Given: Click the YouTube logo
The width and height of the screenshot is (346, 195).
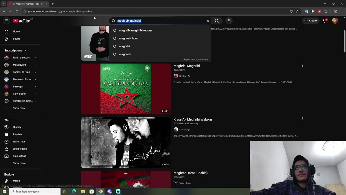Looking at the screenshot, I should click(x=21, y=21).
